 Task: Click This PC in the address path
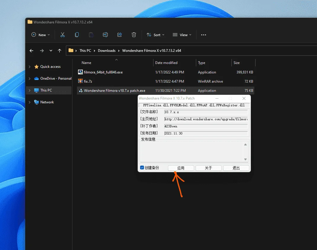coord(85,51)
